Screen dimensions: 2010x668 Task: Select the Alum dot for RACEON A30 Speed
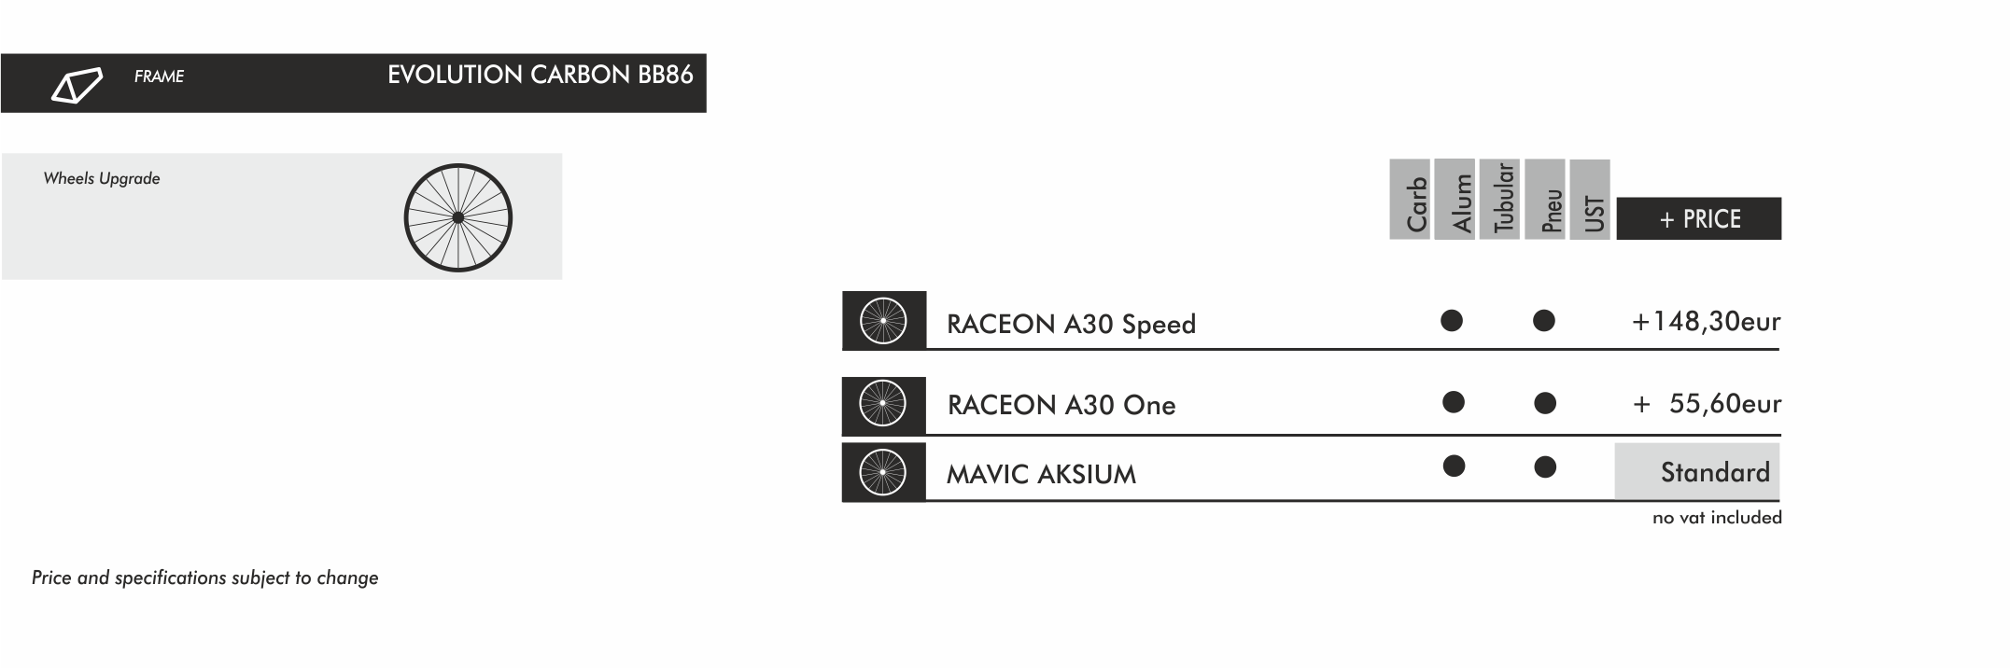1452,321
